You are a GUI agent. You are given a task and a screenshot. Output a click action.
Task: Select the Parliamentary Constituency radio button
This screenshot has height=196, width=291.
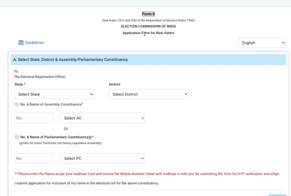point(17,137)
